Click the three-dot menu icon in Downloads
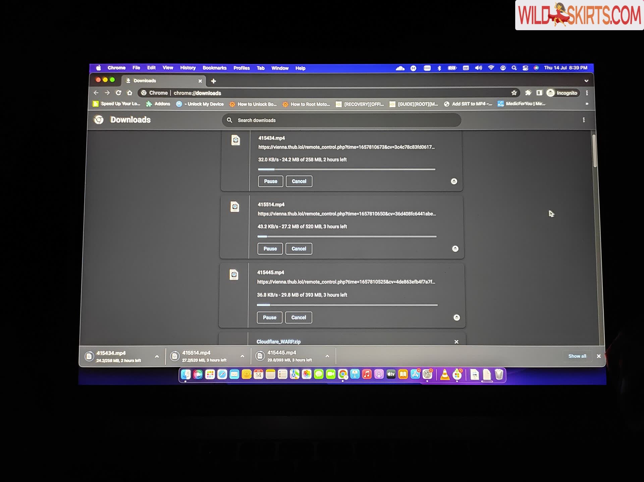644x482 pixels. pyautogui.click(x=584, y=120)
